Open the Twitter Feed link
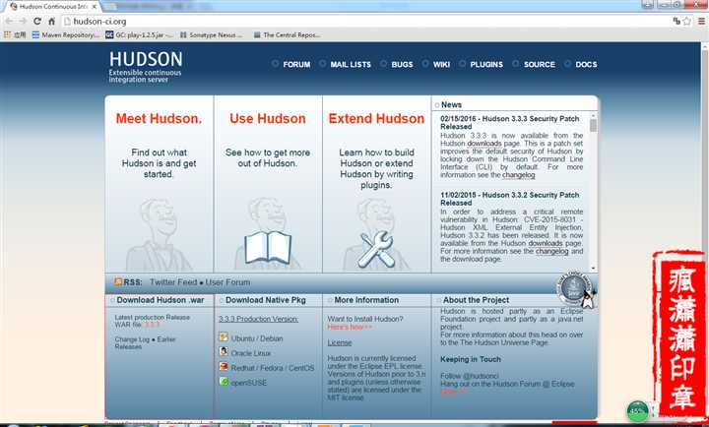Image resolution: width=709 pixels, height=427 pixels. pos(173,282)
